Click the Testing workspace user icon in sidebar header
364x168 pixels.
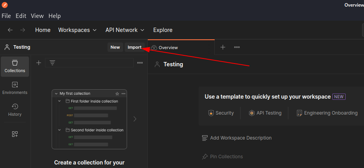coord(7,47)
